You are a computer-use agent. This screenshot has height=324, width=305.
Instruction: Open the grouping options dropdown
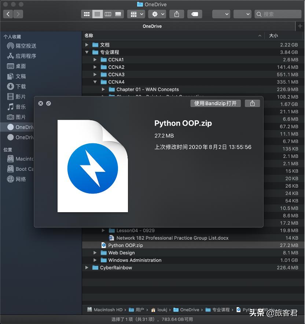click(x=136, y=14)
